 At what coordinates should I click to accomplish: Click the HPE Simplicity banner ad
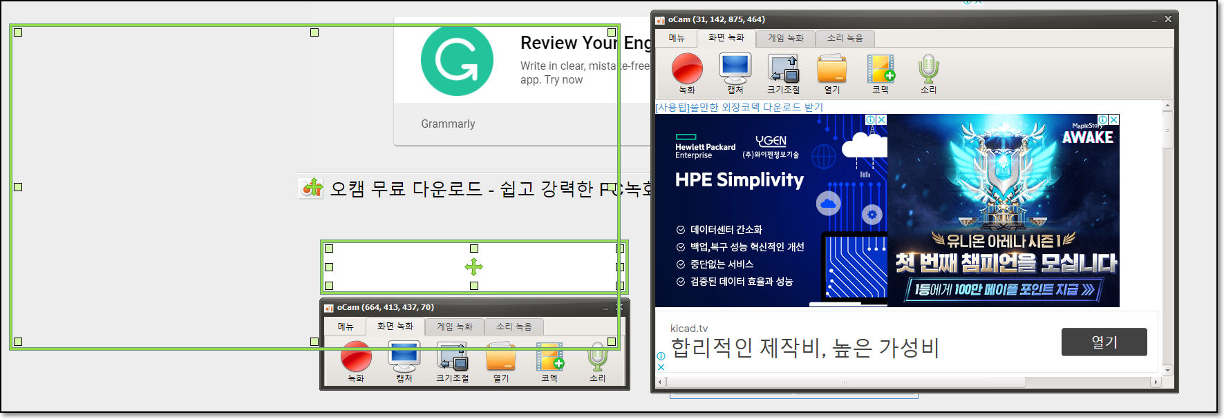tap(771, 211)
